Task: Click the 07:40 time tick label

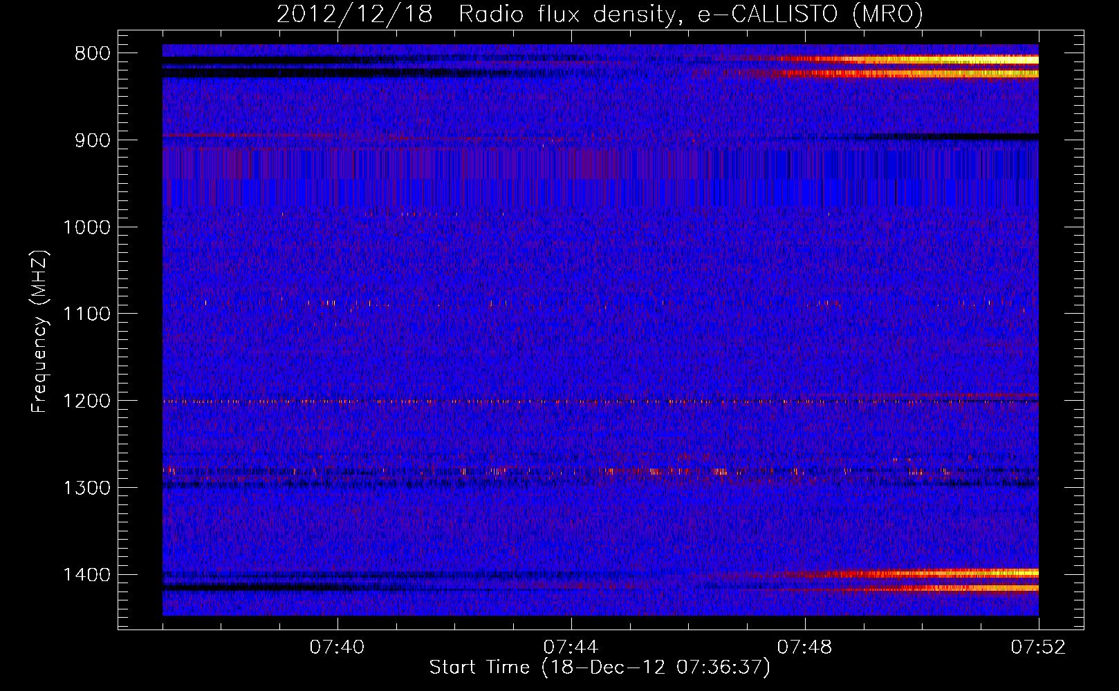Action: coord(337,647)
